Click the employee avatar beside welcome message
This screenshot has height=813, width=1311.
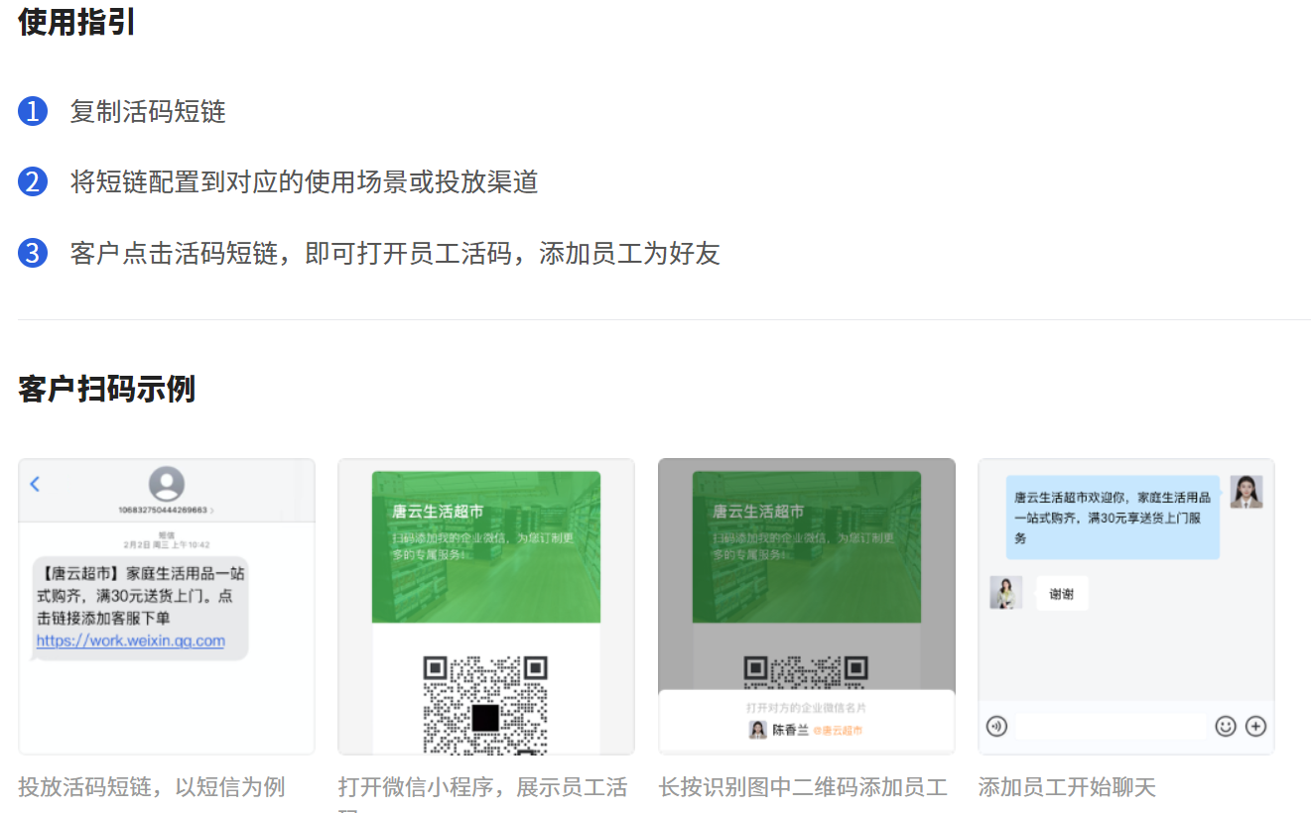(1246, 492)
